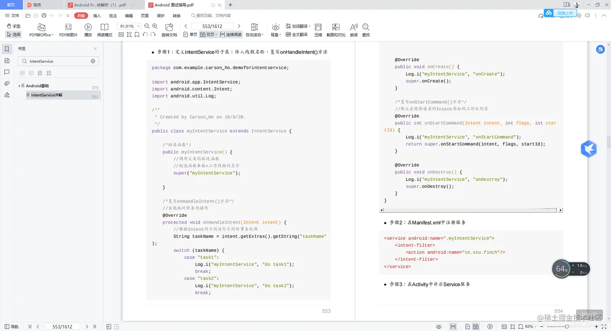Open bookmark panel sidebar icon
Viewport: 611px width, 331px height.
(7, 49)
